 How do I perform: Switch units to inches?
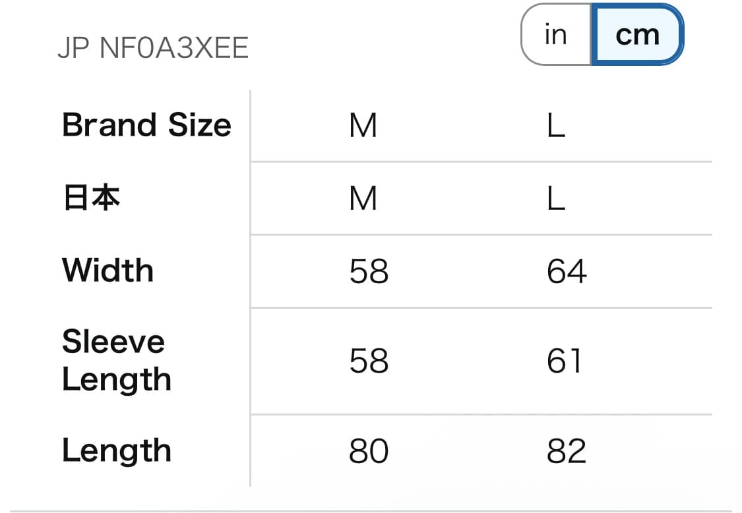[x=555, y=35]
